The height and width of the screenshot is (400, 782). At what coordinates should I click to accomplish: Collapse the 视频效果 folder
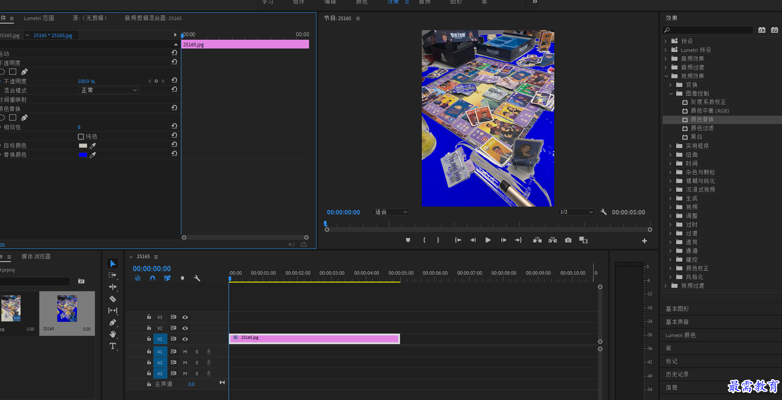coord(666,76)
